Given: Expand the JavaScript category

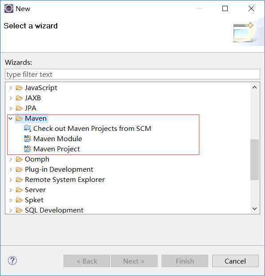Looking at the screenshot, I should [x=11, y=88].
